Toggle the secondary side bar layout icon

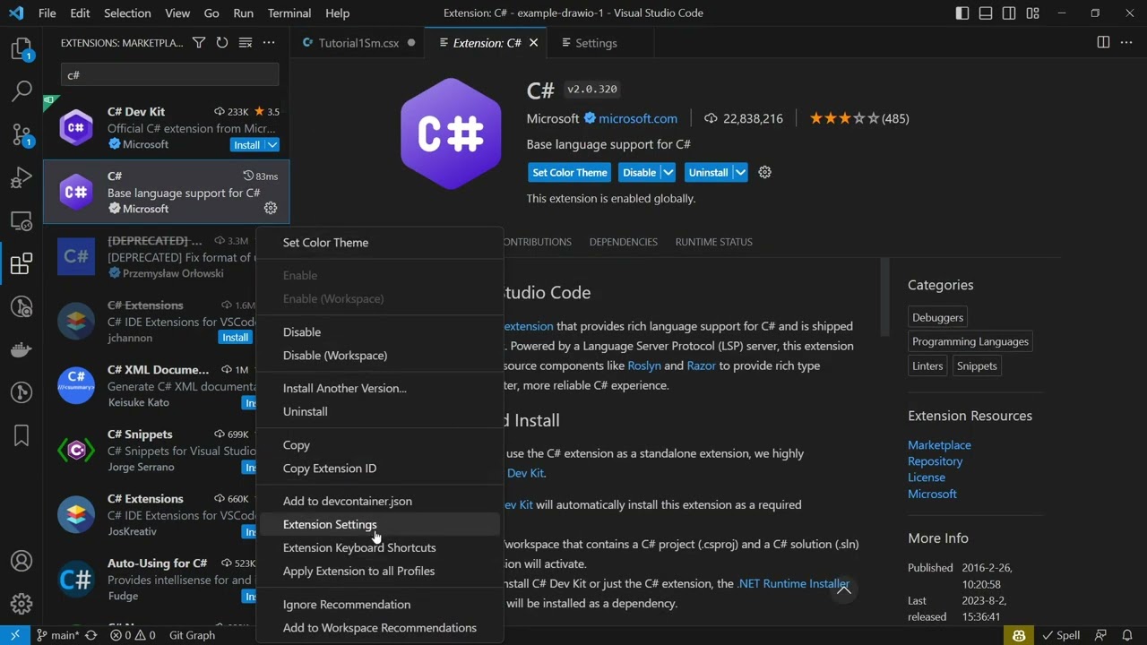pos(1009,13)
